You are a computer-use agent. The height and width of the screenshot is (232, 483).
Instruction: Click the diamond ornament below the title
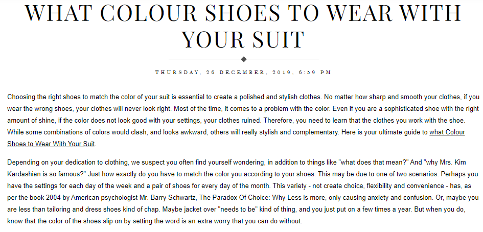[244, 59]
